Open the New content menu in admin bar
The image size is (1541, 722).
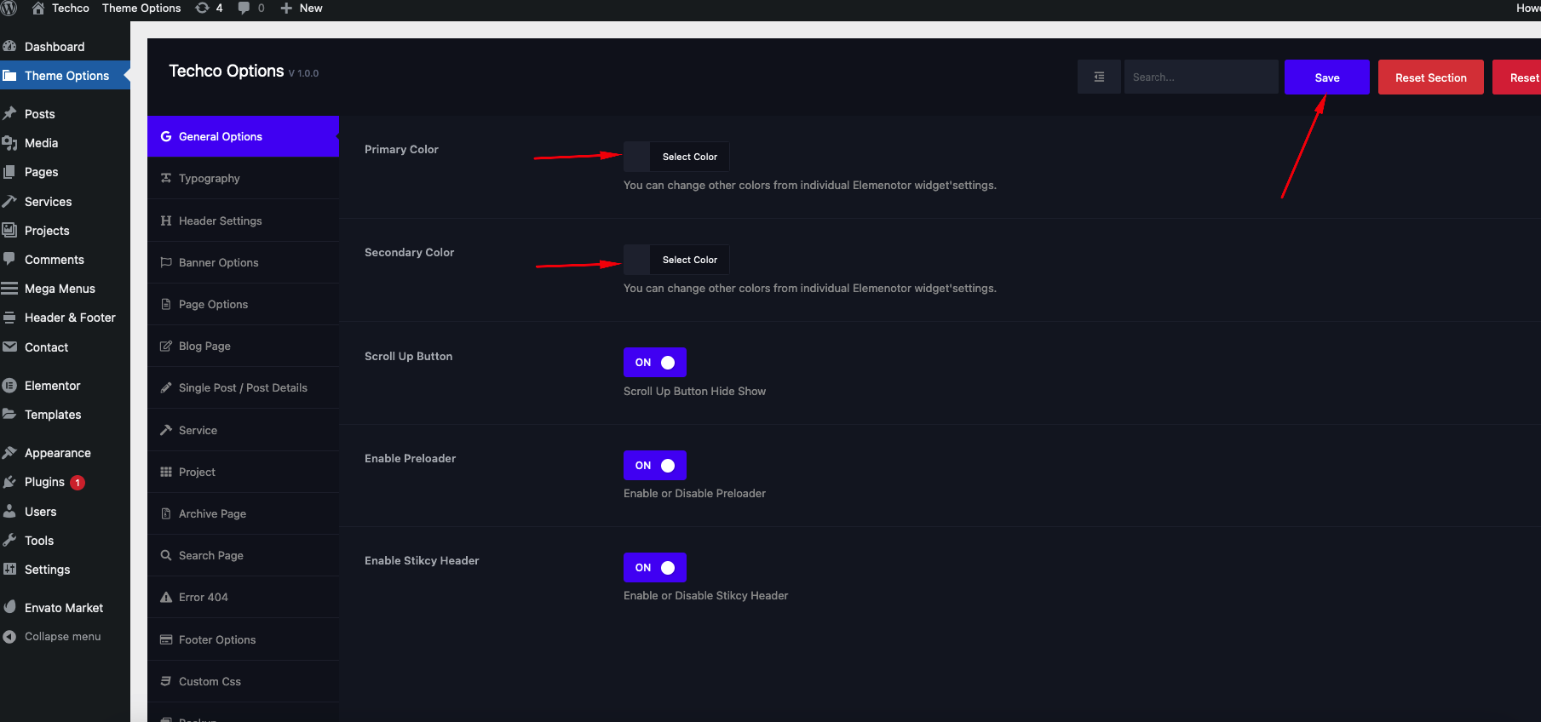(x=302, y=8)
